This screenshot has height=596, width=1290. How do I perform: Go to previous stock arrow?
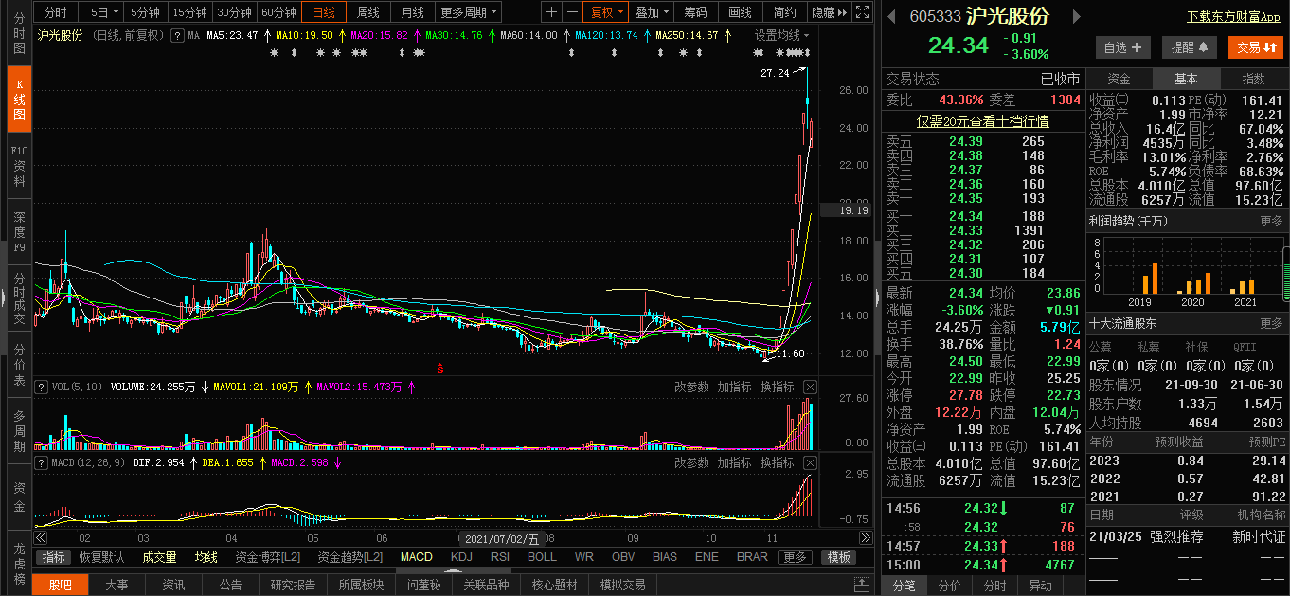click(891, 16)
